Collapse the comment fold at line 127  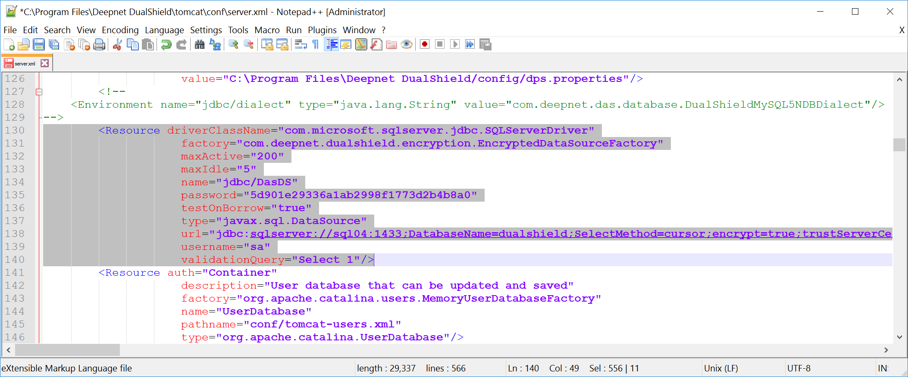(x=39, y=92)
